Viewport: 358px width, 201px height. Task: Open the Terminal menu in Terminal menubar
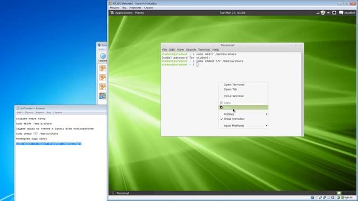[x=204, y=50]
